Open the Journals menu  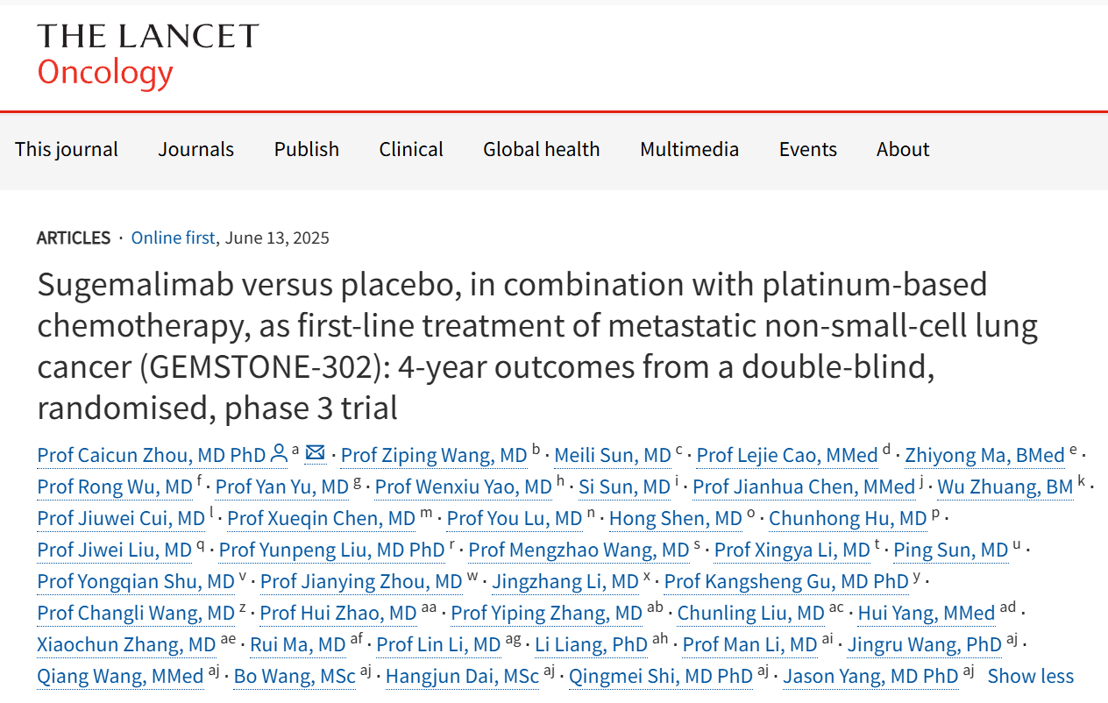tap(195, 149)
